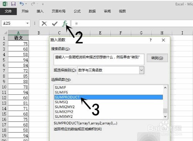This screenshot has height=141, width=193.
Task: Open the 页面布局 ribbon tab
Action: point(59,11)
